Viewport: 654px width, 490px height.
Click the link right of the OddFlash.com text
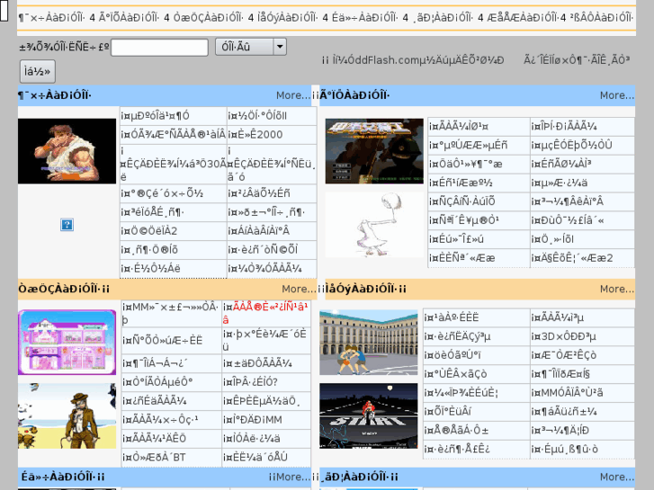577,60
